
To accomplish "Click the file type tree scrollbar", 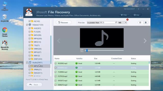I will coord(51,50).
